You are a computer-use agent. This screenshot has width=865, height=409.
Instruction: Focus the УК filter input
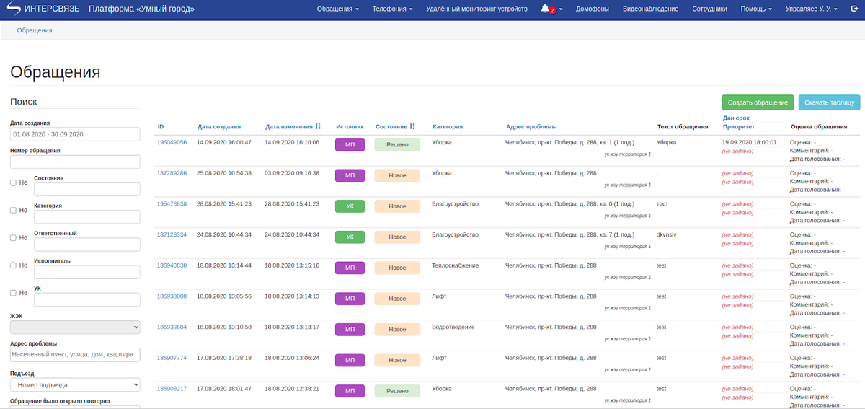pyautogui.click(x=86, y=299)
